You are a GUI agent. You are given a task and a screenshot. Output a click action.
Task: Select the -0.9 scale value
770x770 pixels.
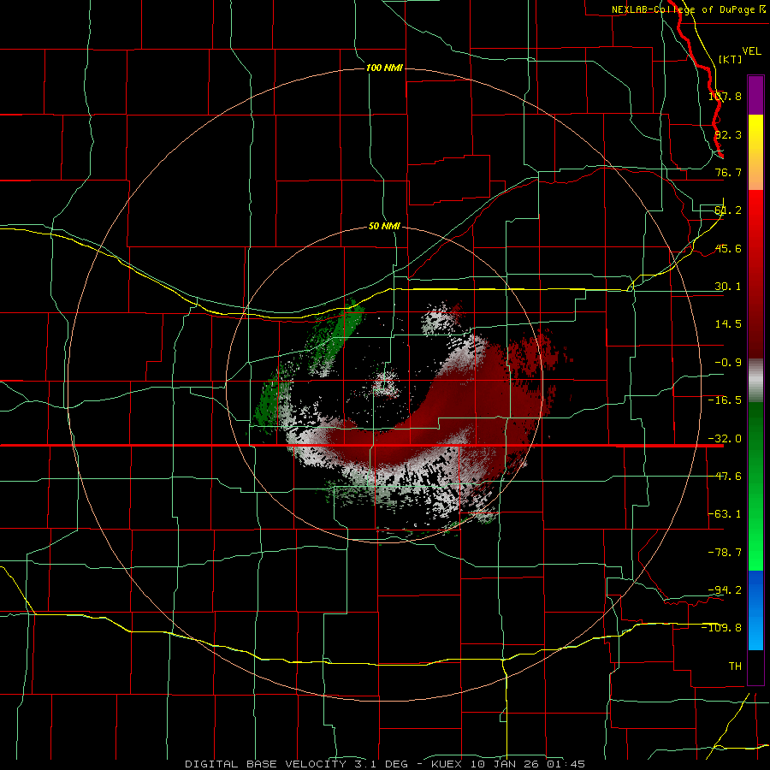[x=728, y=363]
